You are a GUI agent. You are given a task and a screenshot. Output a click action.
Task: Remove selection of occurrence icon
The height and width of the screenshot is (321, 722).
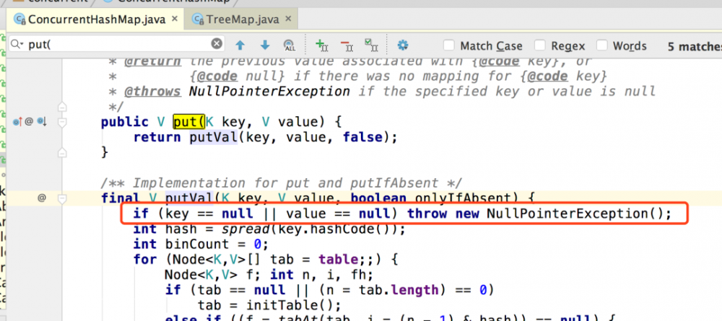pyautogui.click(x=347, y=45)
